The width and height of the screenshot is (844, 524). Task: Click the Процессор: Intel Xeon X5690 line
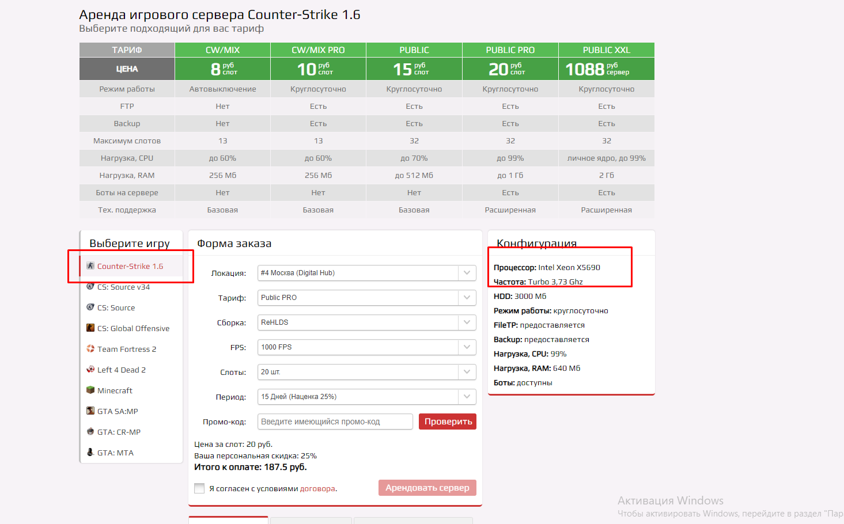(x=547, y=268)
